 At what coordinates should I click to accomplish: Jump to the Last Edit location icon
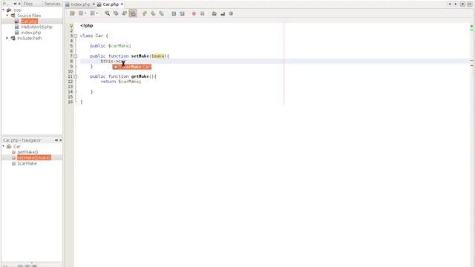(x=72, y=13)
